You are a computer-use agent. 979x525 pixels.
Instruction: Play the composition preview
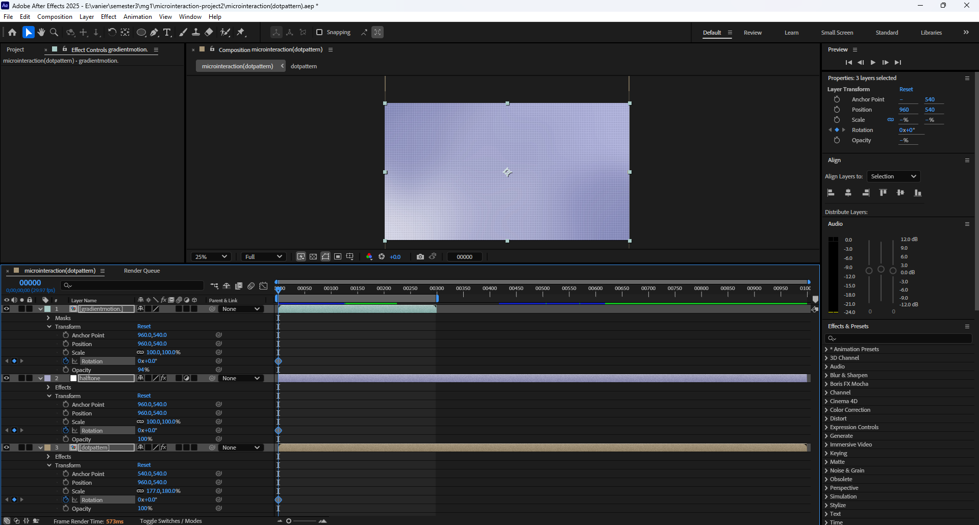[873, 62]
